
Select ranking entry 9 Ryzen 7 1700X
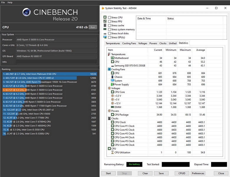tap(50, 106)
